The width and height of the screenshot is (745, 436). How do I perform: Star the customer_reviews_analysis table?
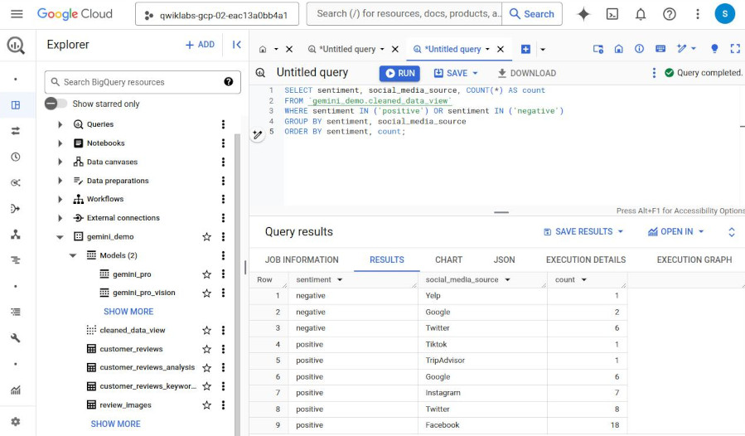[x=206, y=367]
